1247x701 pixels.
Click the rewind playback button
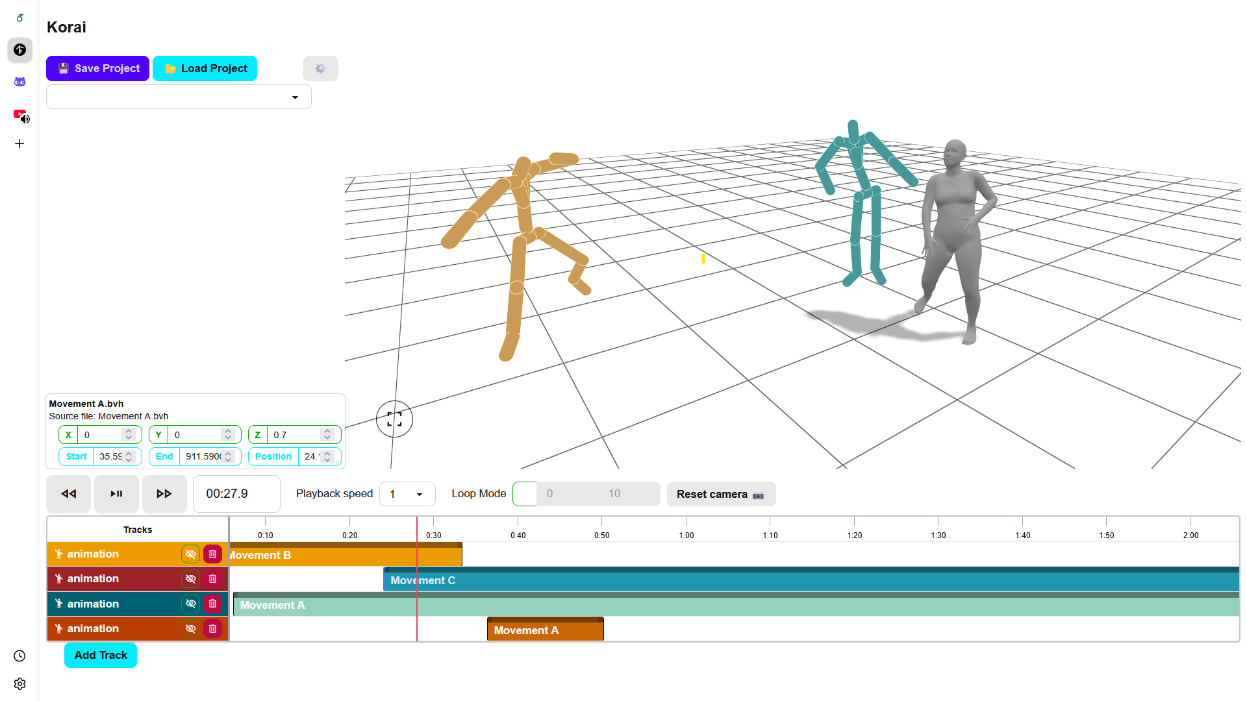[68, 494]
